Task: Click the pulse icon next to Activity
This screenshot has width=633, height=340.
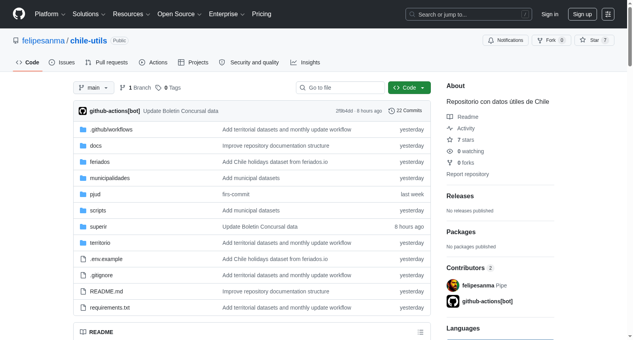Action: [450, 128]
